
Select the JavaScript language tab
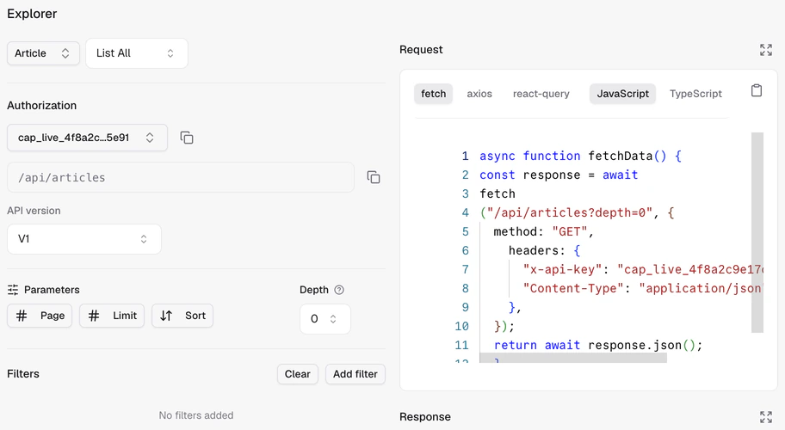623,94
